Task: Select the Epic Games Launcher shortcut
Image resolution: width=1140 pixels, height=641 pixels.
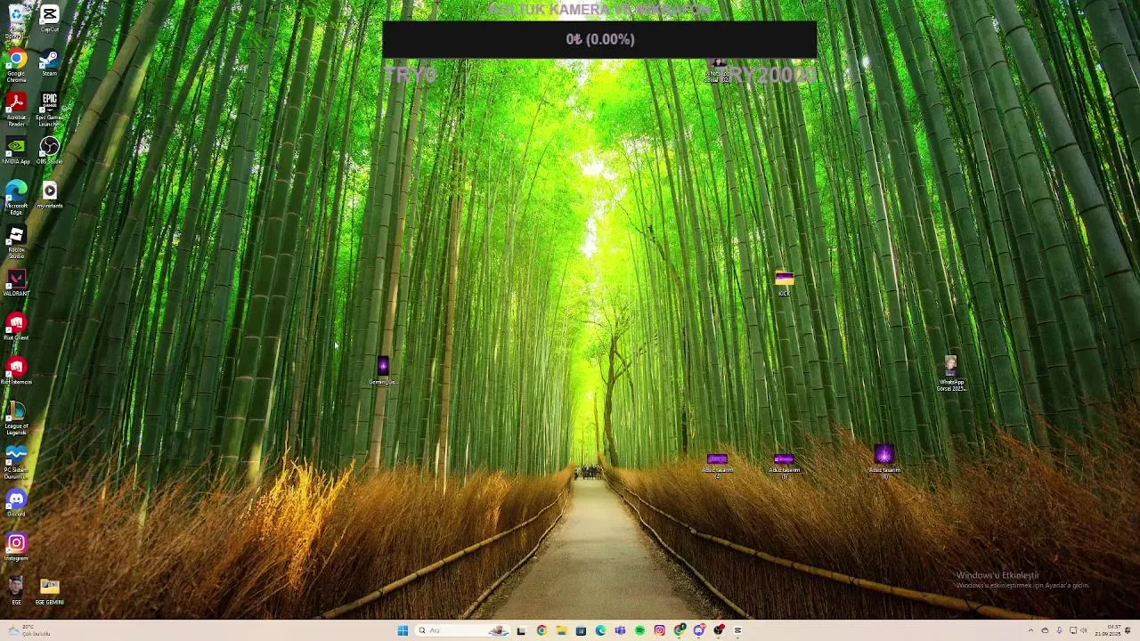Action: click(50, 110)
